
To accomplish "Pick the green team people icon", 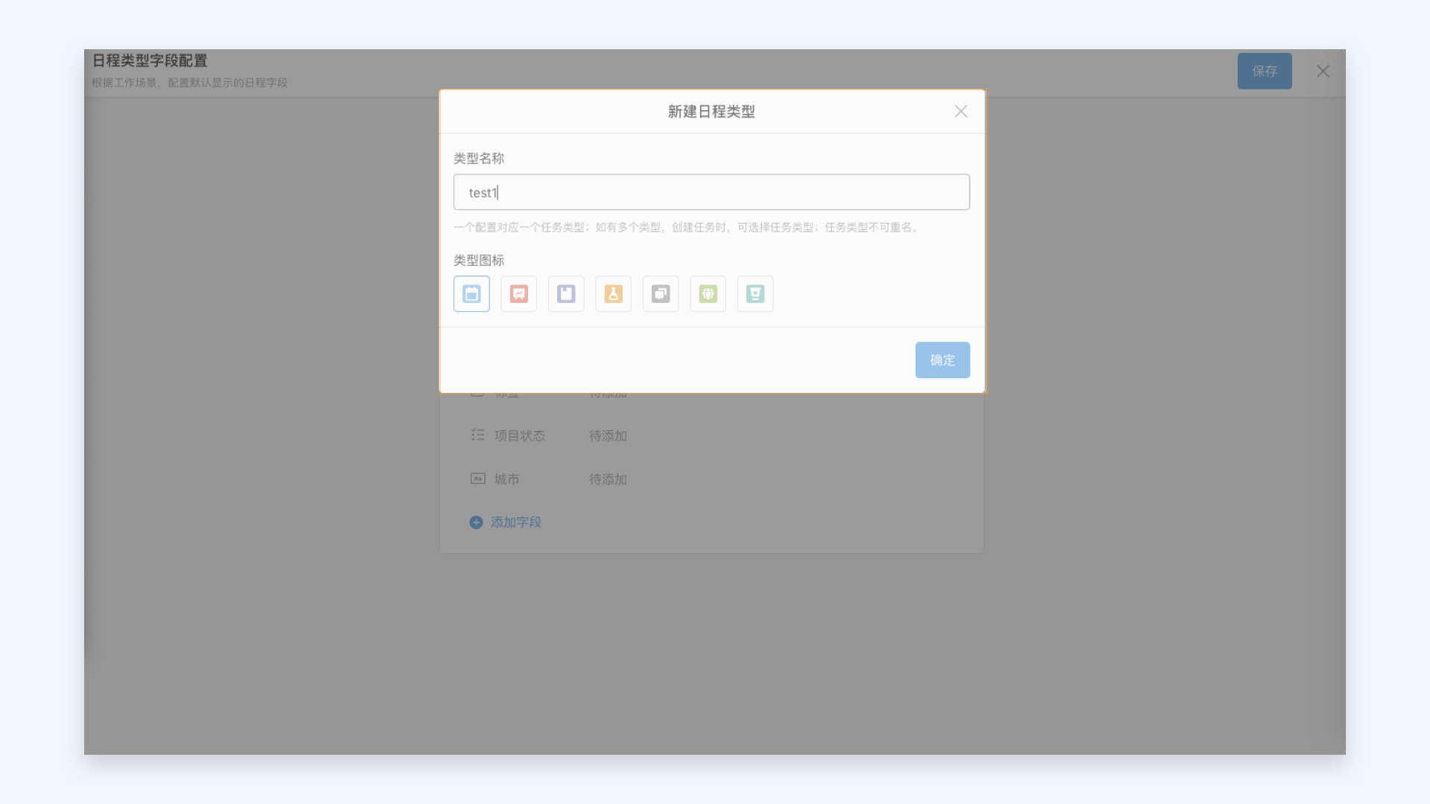I will pyautogui.click(x=708, y=294).
